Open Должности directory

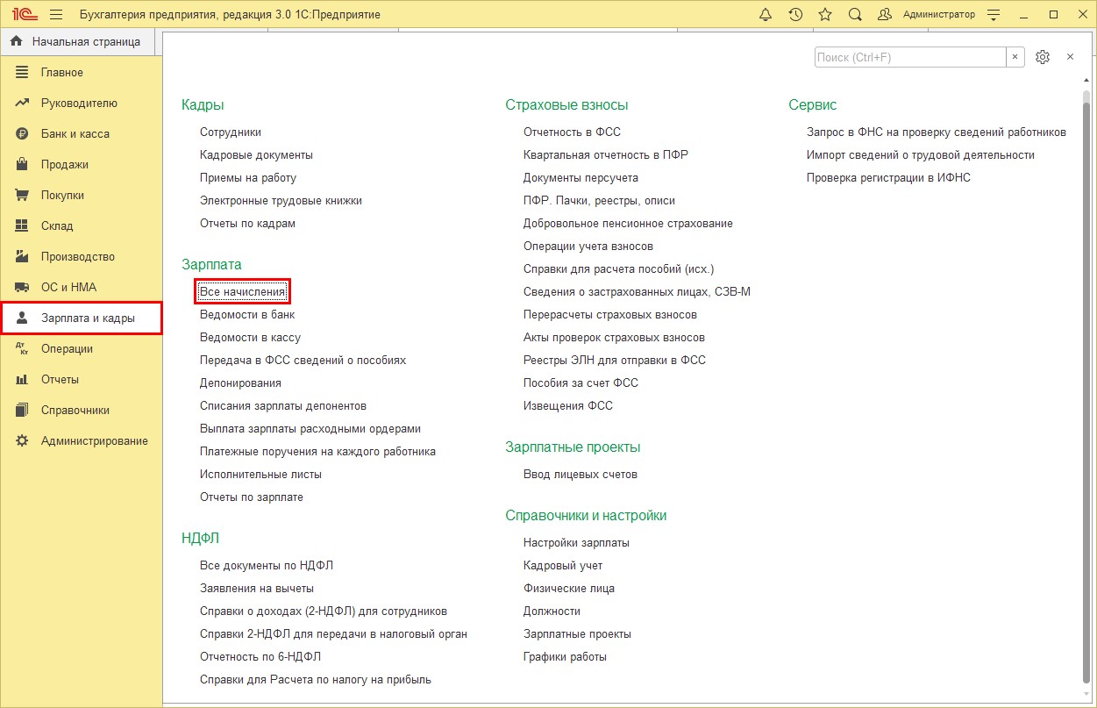coord(552,611)
